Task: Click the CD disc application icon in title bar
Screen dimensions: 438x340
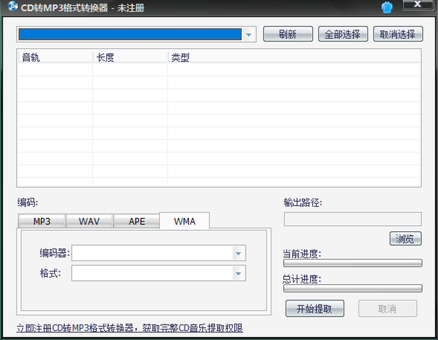Action: [13, 7]
